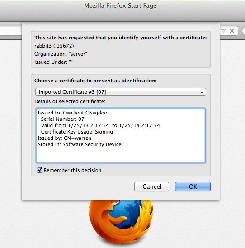This screenshot has width=245, height=248.
Task: Click the X stop icon in address bar
Action: point(232,31)
